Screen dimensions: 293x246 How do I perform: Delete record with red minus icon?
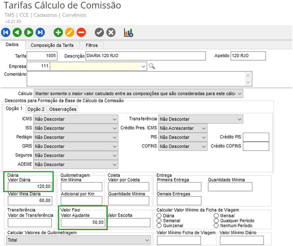(81, 32)
